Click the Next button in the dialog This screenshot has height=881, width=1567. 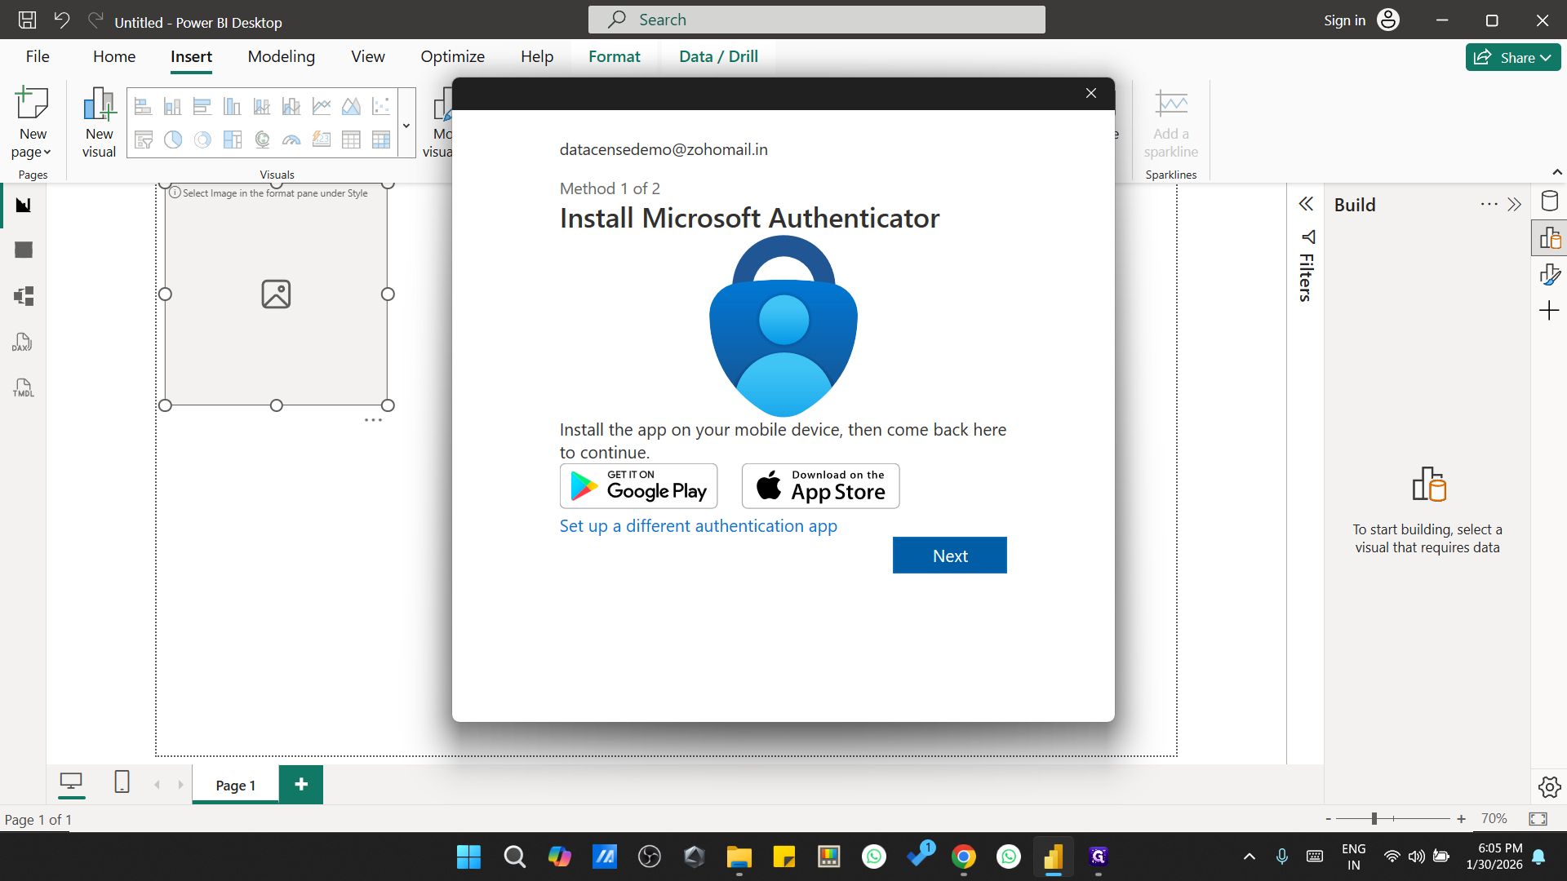pyautogui.click(x=949, y=555)
